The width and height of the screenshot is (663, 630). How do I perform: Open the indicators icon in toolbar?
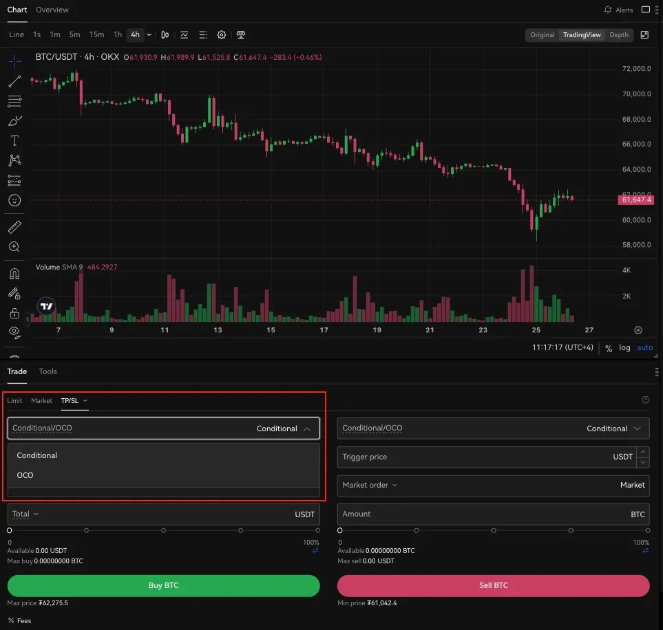pos(185,34)
